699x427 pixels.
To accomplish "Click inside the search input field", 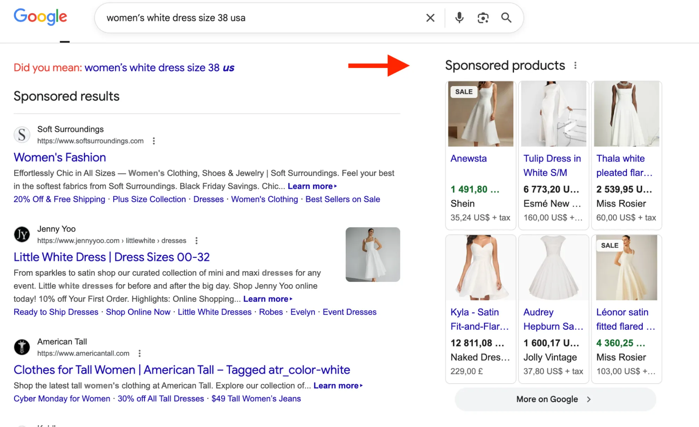I will click(x=245, y=18).
